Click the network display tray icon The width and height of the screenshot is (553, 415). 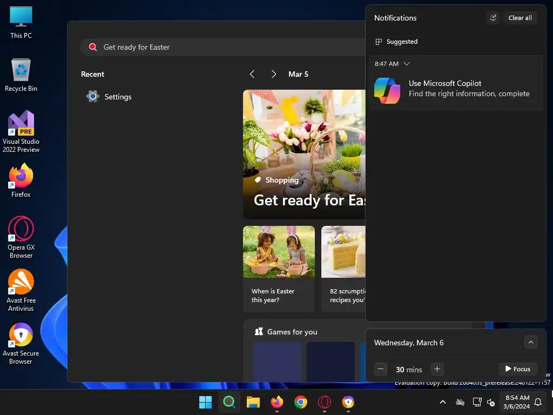[477, 402]
